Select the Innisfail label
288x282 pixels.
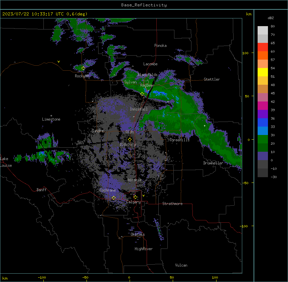(x=139, y=109)
